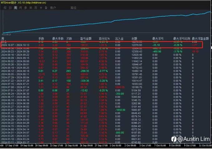Click the 最大浮盈金额 column header
This screenshot has height=149, width=212.
pos(200,38)
